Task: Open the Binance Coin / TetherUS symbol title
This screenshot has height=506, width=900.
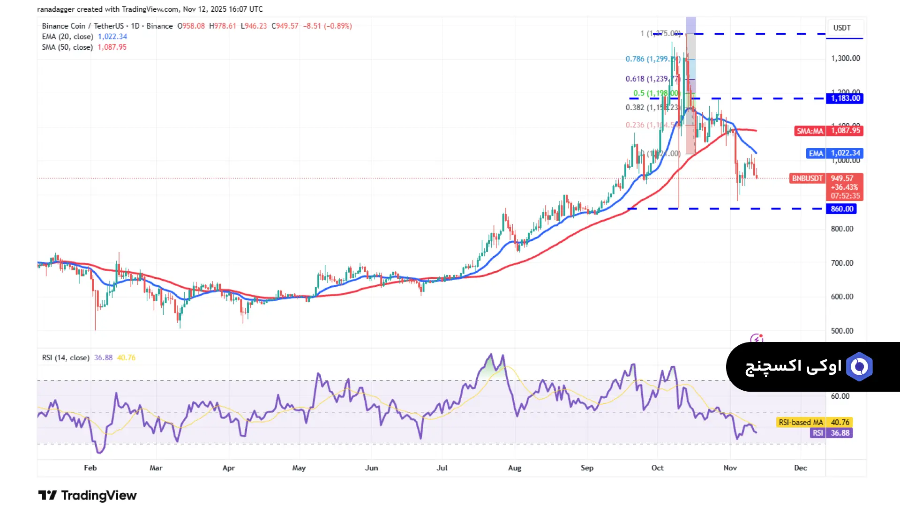Action: pos(84,26)
